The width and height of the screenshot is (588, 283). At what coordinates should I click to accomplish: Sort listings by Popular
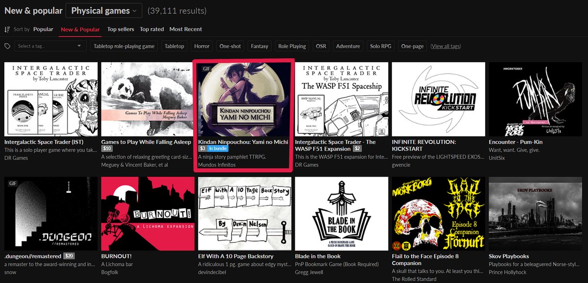click(43, 29)
